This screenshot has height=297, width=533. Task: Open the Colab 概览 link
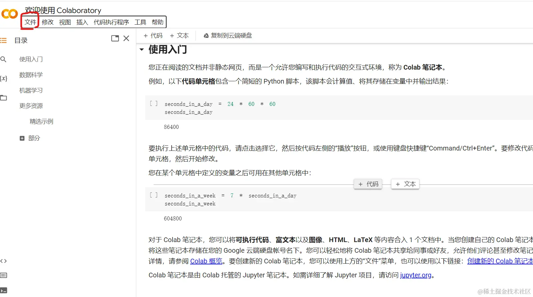tap(206, 261)
